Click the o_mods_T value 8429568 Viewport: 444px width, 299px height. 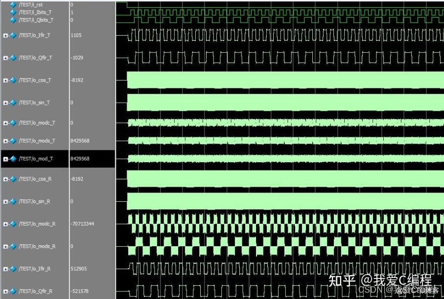[80, 141]
